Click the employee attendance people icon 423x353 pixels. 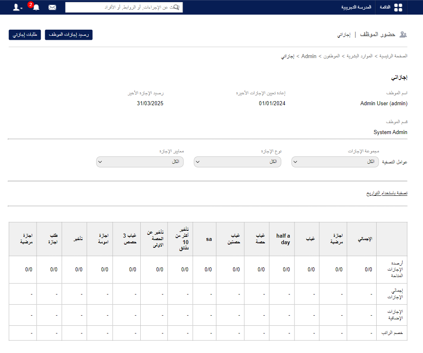pyautogui.click(x=403, y=35)
